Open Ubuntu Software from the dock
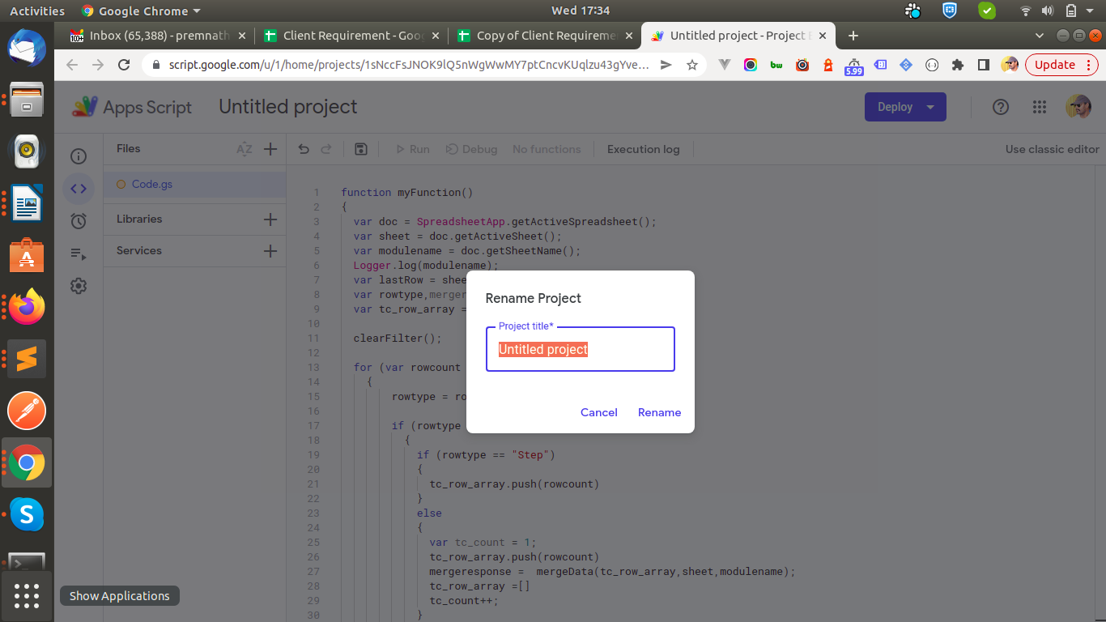 tap(27, 254)
